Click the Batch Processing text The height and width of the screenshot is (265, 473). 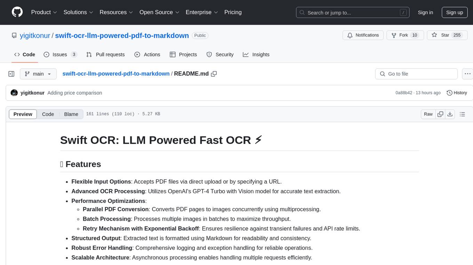pyautogui.click(x=107, y=219)
